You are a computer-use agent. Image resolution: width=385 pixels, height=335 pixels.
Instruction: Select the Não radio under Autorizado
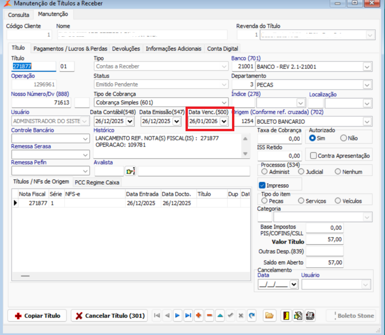344,138
